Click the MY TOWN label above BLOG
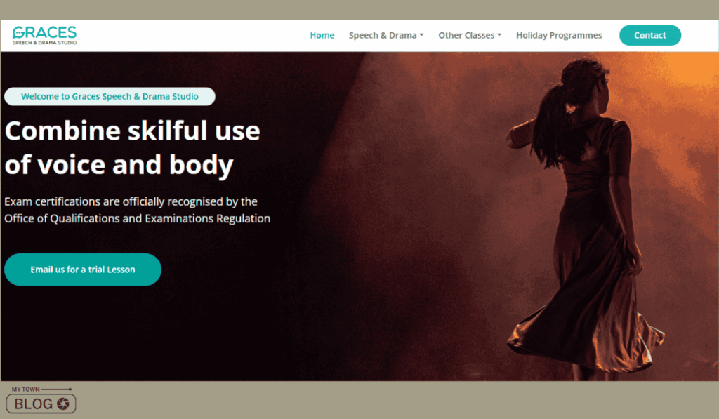This screenshot has width=719, height=419. pos(26,390)
